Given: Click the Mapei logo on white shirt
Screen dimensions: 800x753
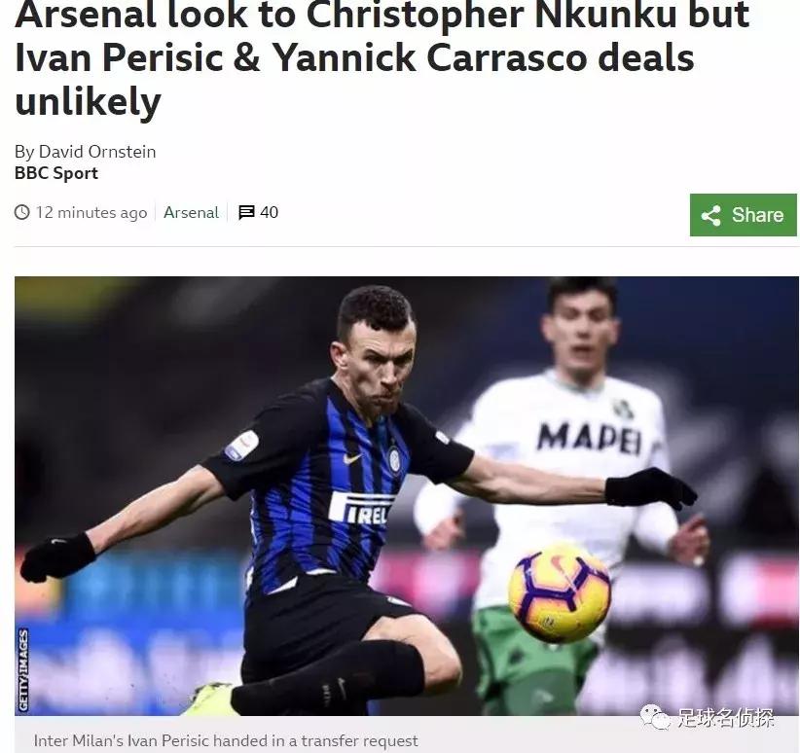Looking at the screenshot, I should click(589, 438).
